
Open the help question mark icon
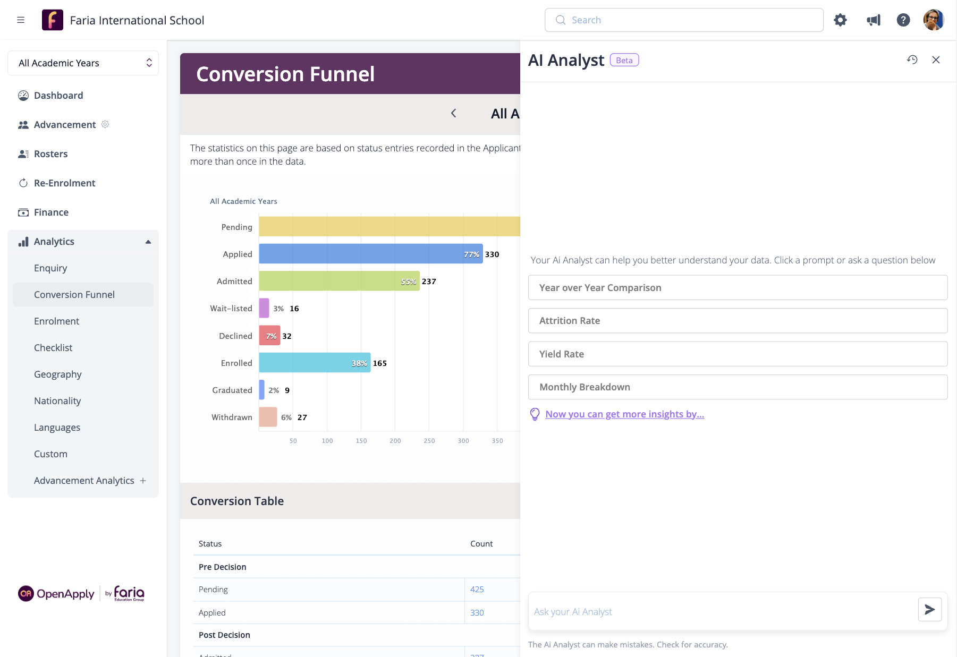click(903, 20)
